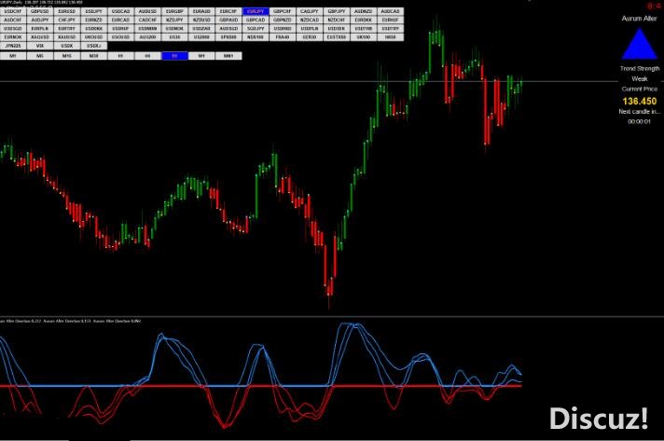Switch chart to GBPAUD
664x441 pixels.
coord(228,20)
